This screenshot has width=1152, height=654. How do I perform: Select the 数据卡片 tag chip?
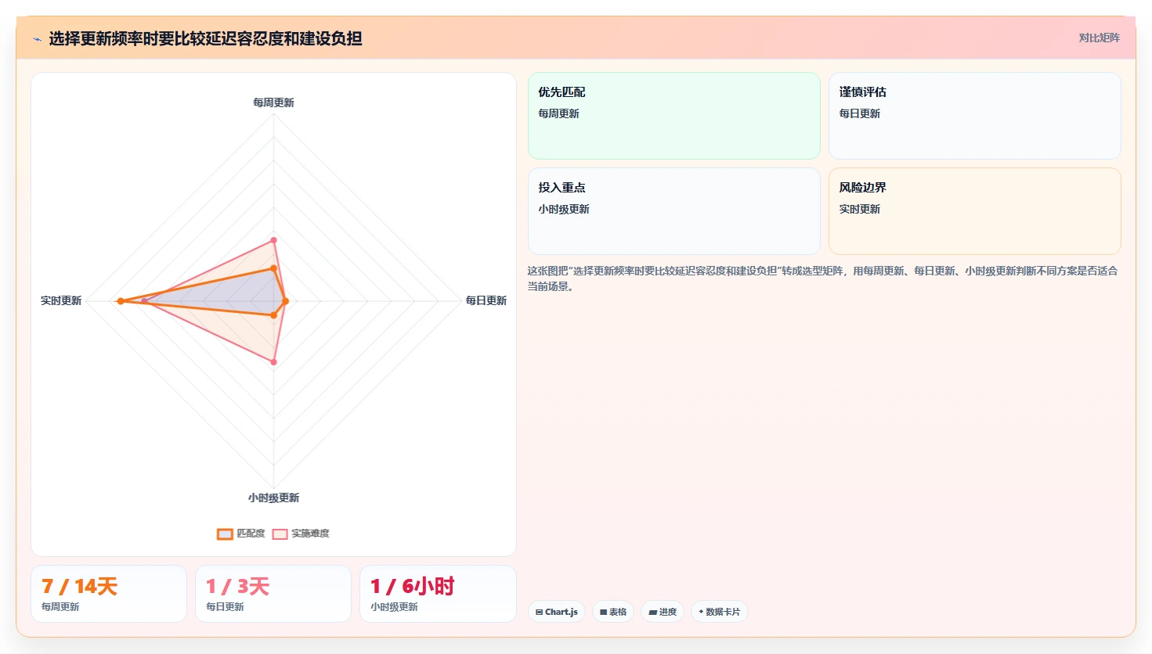click(x=719, y=612)
